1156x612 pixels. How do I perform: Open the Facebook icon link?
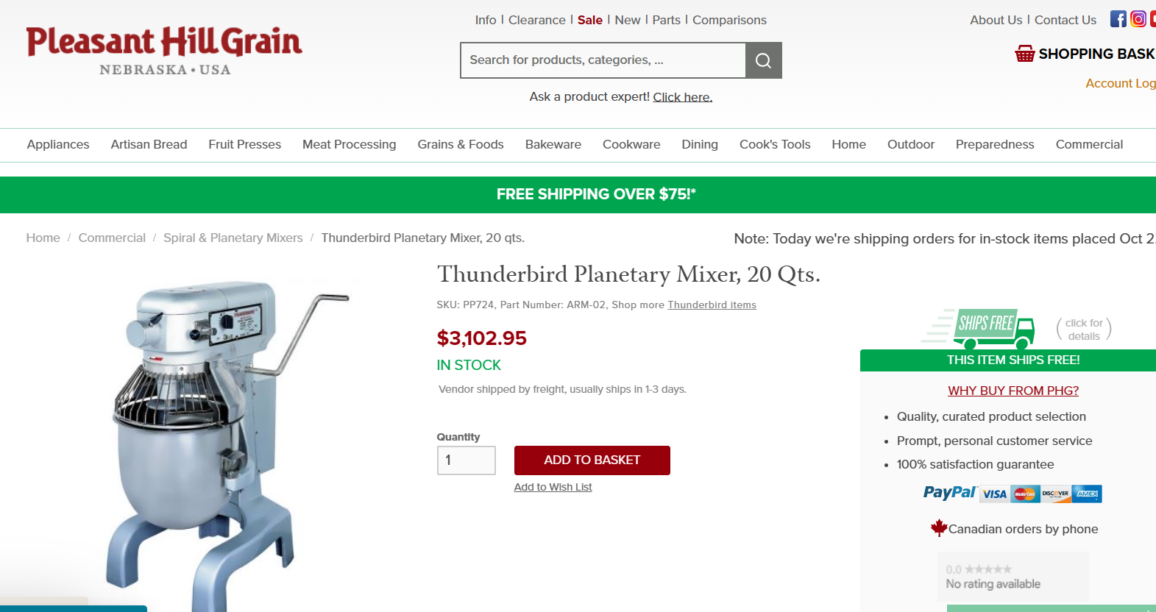click(x=1118, y=19)
